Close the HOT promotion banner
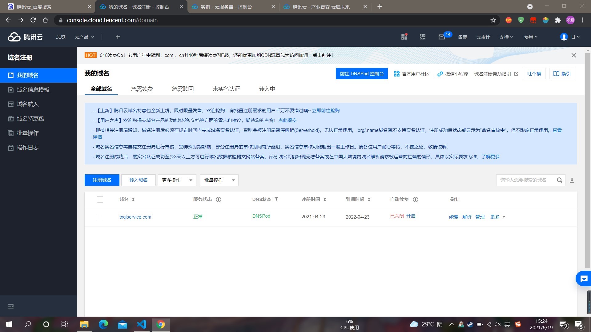This screenshot has width=591, height=332. [x=574, y=55]
